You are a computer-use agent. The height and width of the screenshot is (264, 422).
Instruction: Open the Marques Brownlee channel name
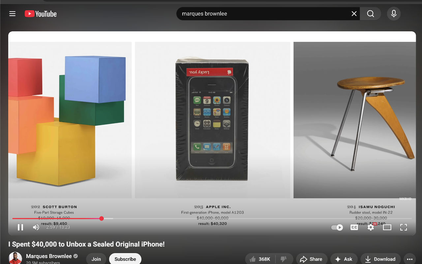49,256
